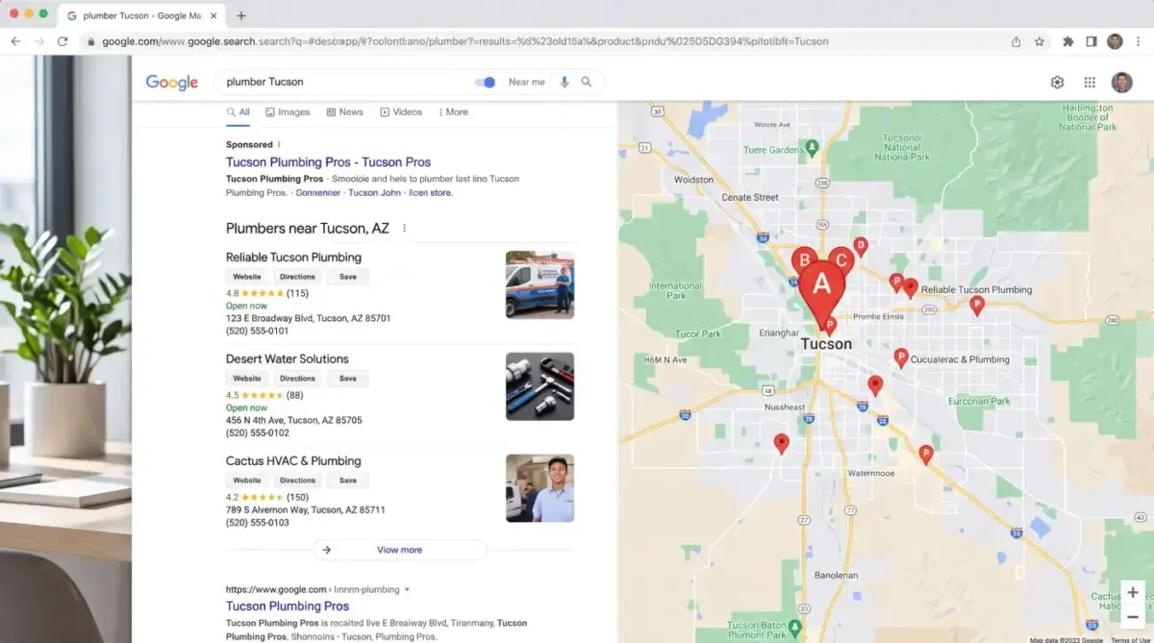Expand the google.com result URL dropdown
Image resolution: width=1154 pixels, height=643 pixels.
408,589
